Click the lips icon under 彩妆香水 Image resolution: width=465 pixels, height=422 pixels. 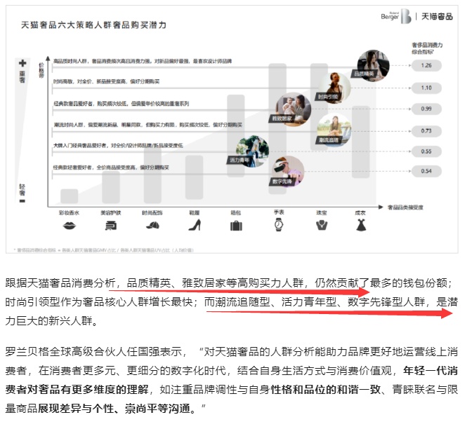(70, 226)
